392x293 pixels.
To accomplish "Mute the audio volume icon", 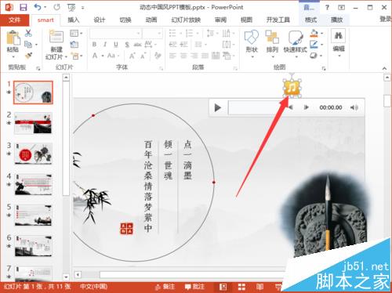I will pyautogui.click(x=354, y=107).
